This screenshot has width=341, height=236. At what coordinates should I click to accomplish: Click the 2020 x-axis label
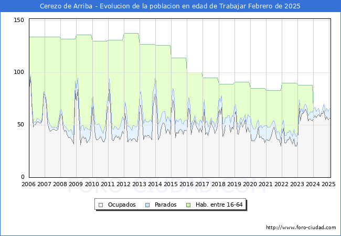click(x=250, y=184)
